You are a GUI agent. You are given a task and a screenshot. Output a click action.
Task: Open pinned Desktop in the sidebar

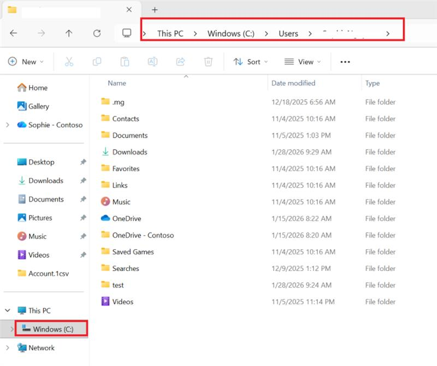tap(36, 162)
